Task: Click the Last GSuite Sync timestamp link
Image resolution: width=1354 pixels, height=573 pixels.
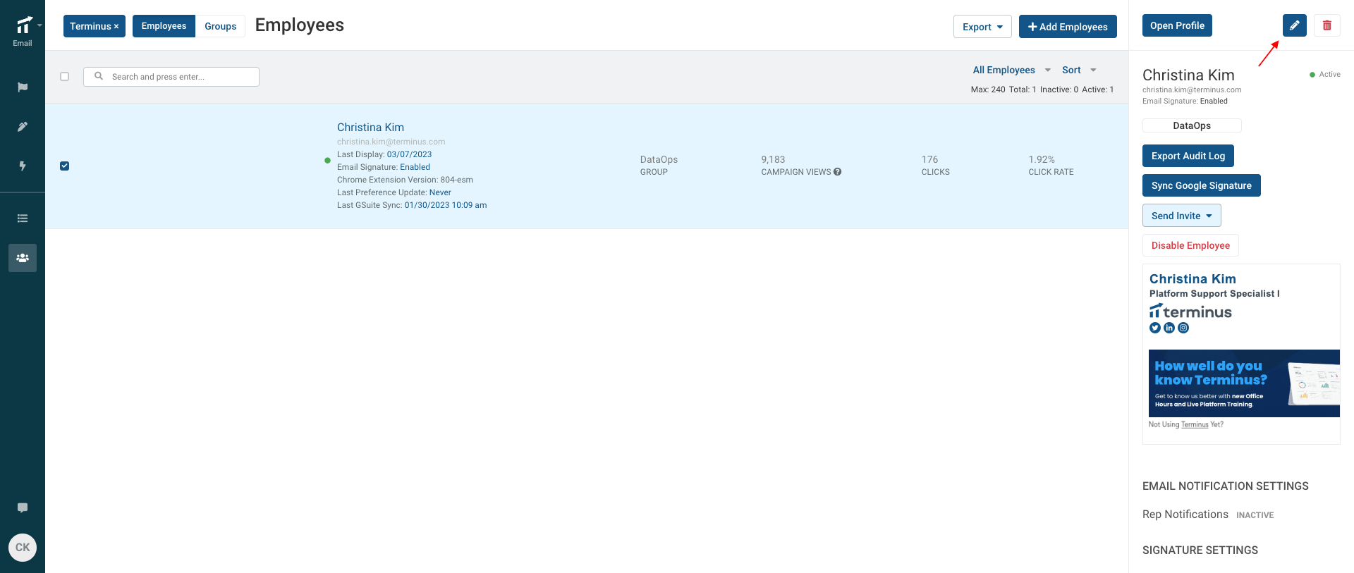Action: (x=446, y=205)
